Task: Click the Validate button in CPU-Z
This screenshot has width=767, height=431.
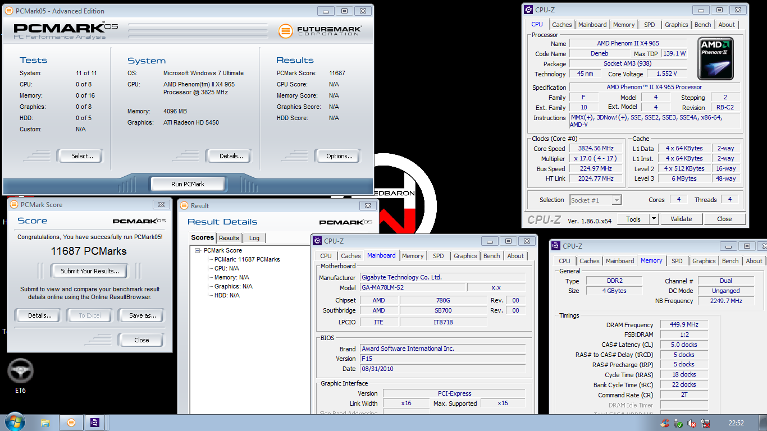Action: point(681,219)
